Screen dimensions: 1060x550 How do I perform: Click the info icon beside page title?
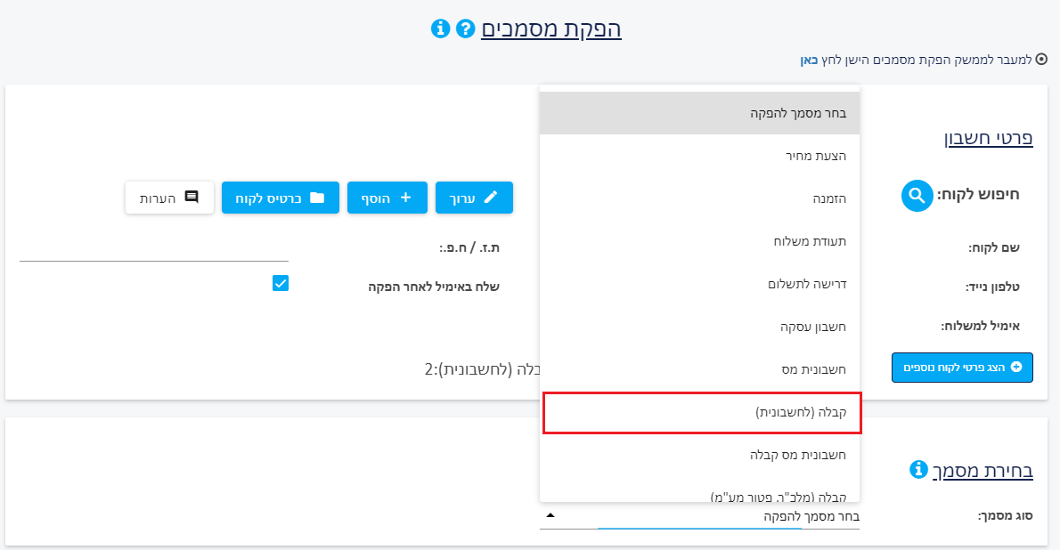click(440, 29)
